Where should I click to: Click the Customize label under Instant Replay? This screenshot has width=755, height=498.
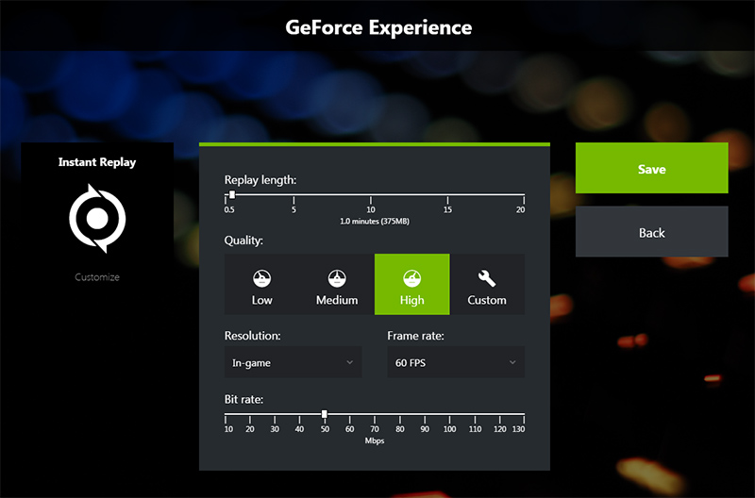tap(97, 277)
